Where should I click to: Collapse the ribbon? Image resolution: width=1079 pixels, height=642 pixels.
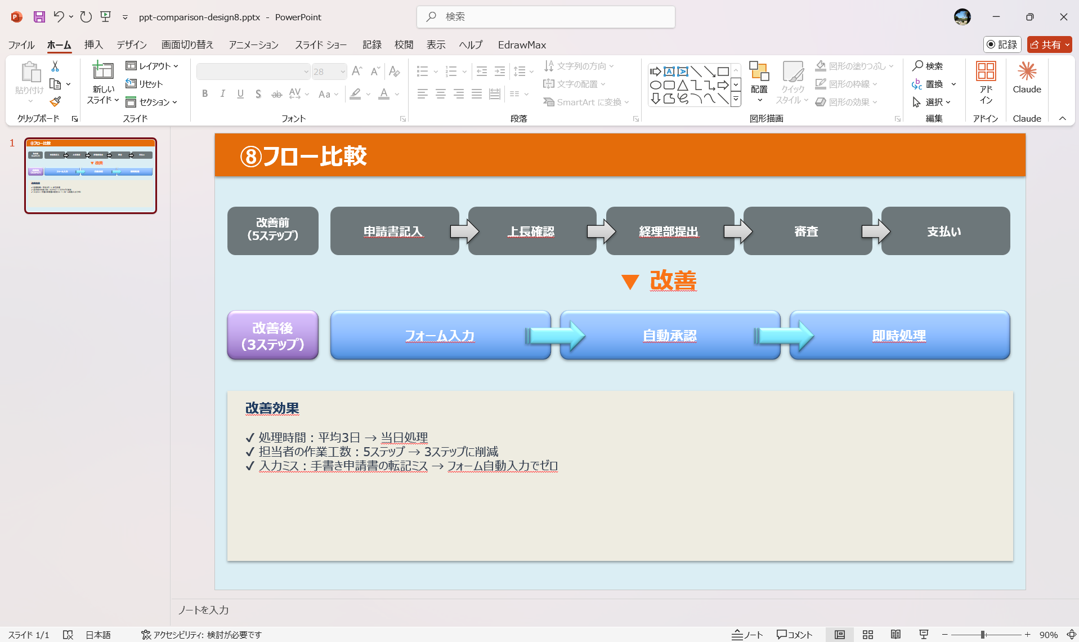coord(1063,118)
